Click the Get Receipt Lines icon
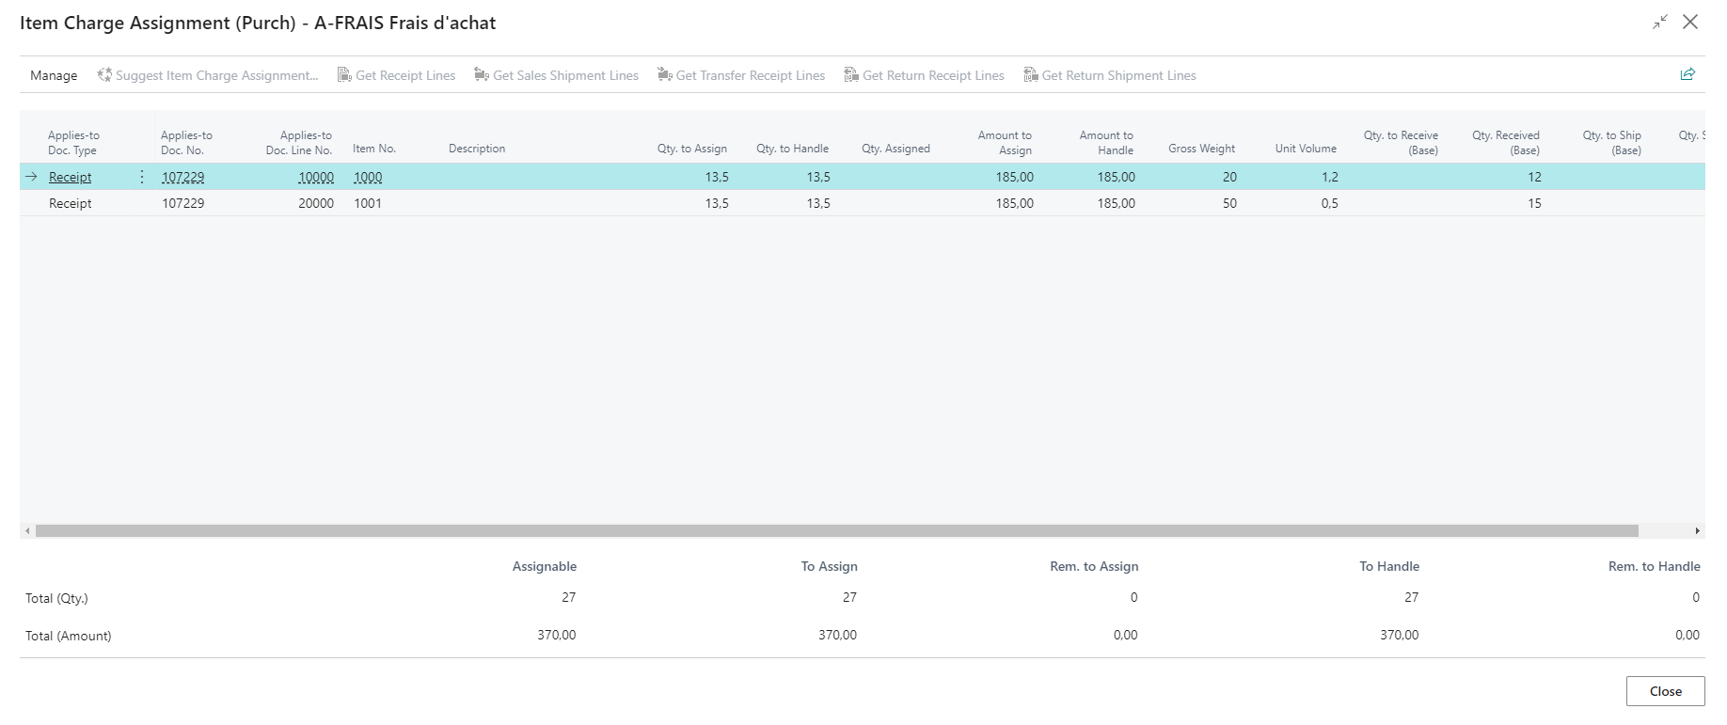Screen dimensions: 1727x725 point(344,75)
